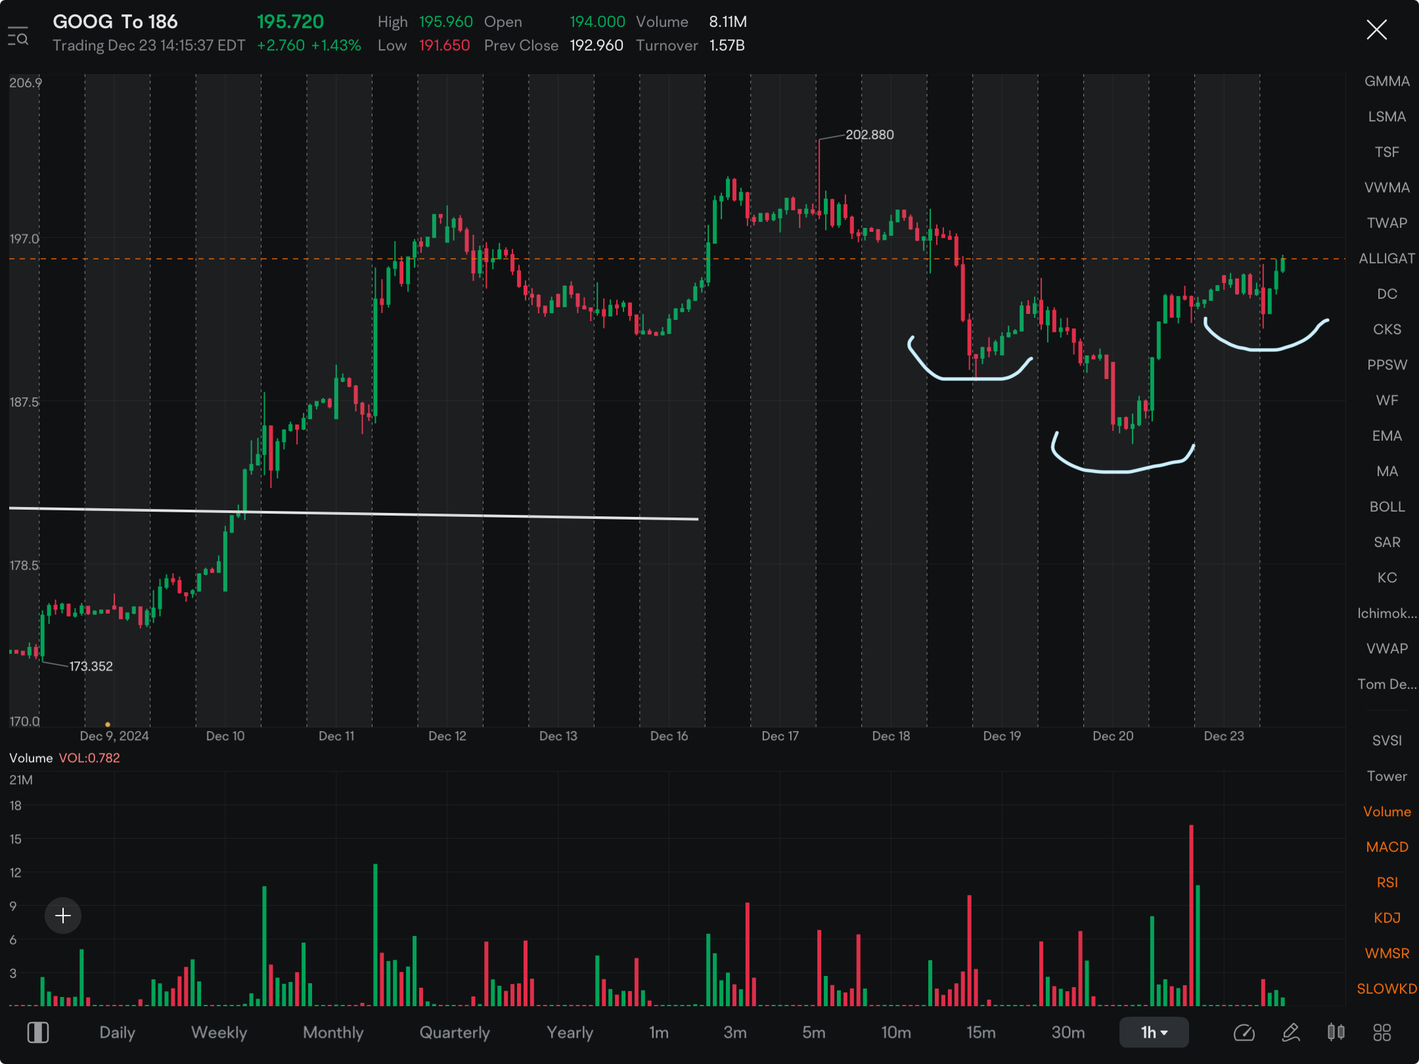This screenshot has width=1419, height=1064.
Task: Toggle the side panel layout icon
Action: (x=38, y=1032)
